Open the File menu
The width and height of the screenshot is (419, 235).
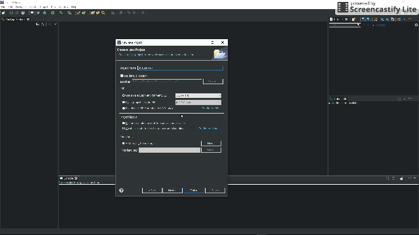tap(3, 7)
